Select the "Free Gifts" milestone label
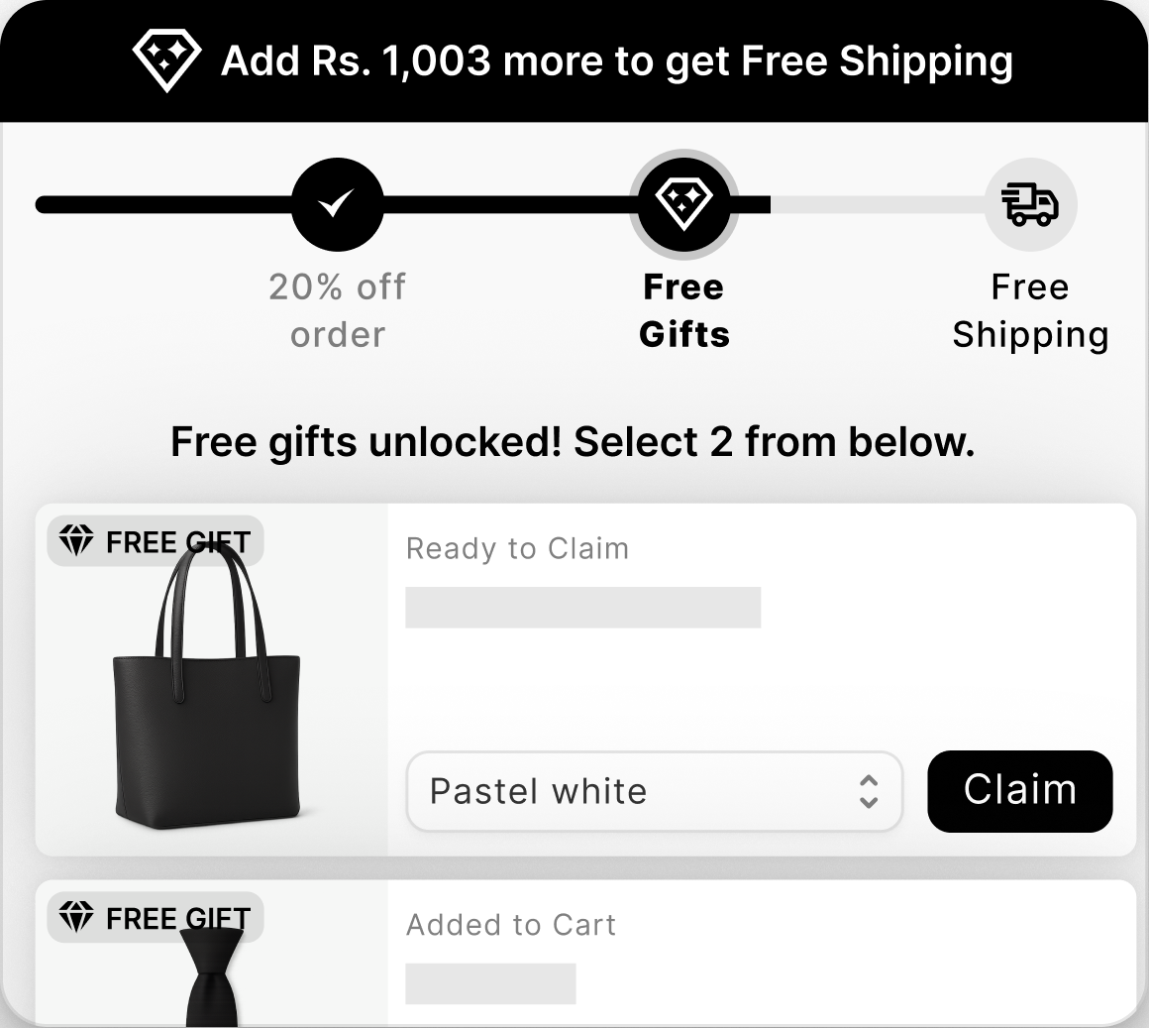Viewport: 1149px width, 1028px height. (x=683, y=310)
